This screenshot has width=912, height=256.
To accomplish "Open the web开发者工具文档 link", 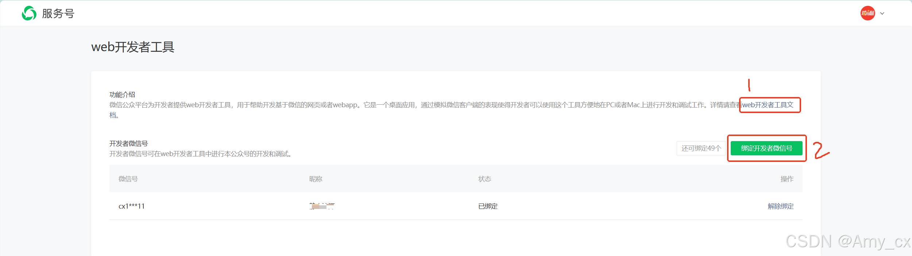I will pos(768,105).
